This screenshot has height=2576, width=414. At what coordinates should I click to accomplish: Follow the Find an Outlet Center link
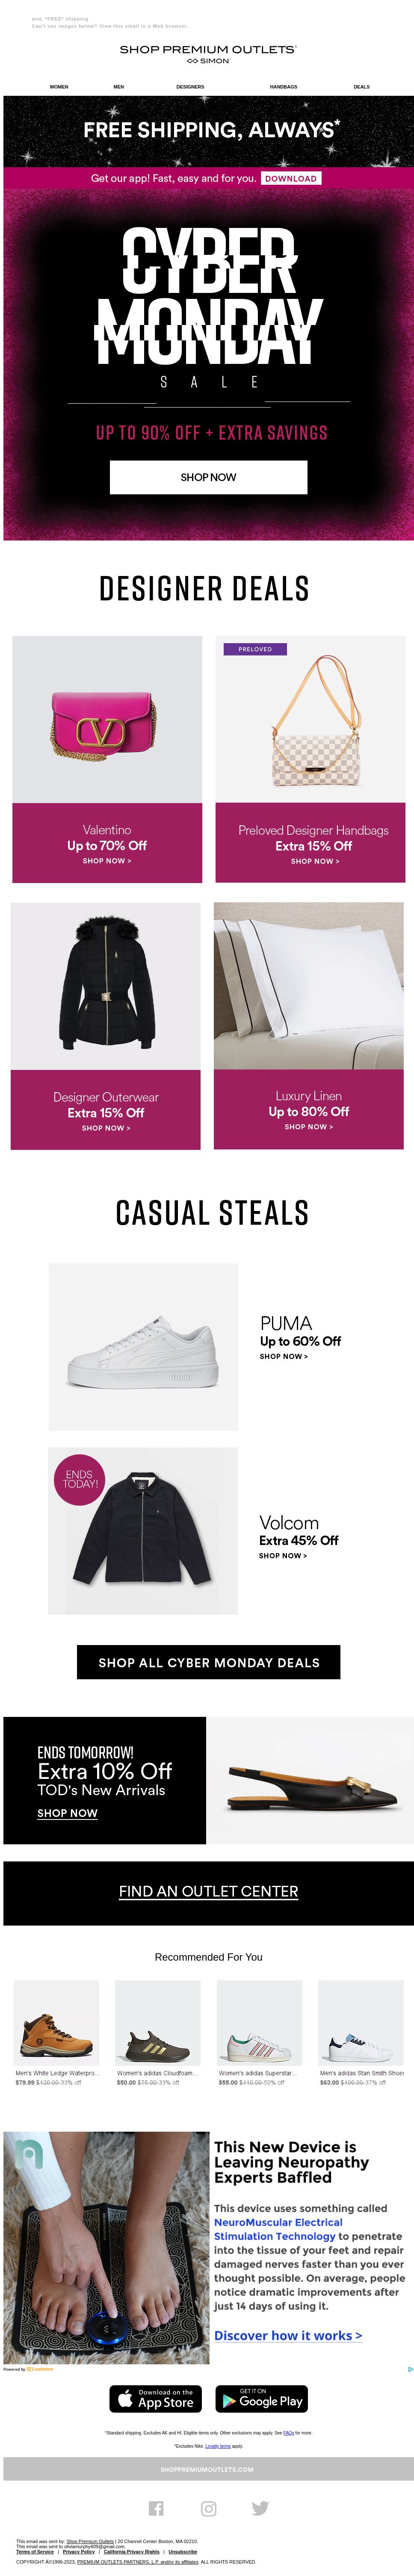tap(208, 1891)
